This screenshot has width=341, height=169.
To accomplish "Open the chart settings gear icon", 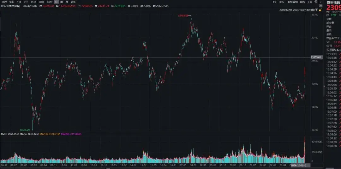I will 316,2.
